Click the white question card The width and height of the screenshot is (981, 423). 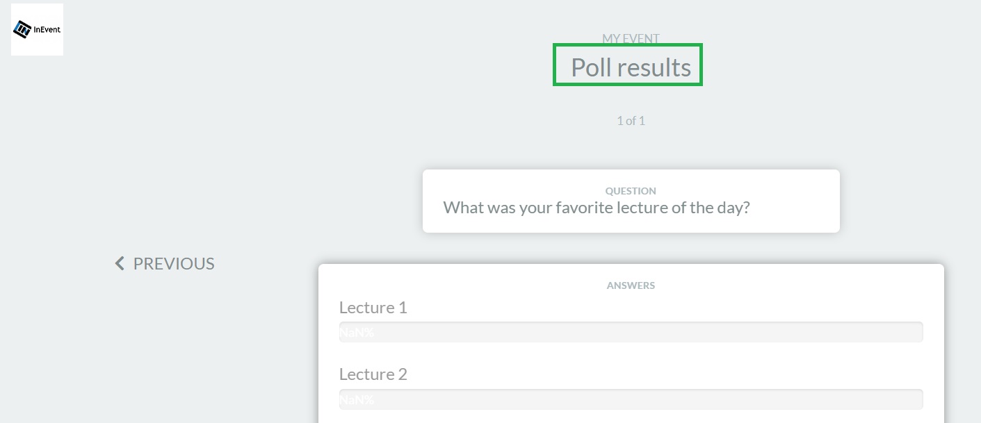tap(631, 201)
